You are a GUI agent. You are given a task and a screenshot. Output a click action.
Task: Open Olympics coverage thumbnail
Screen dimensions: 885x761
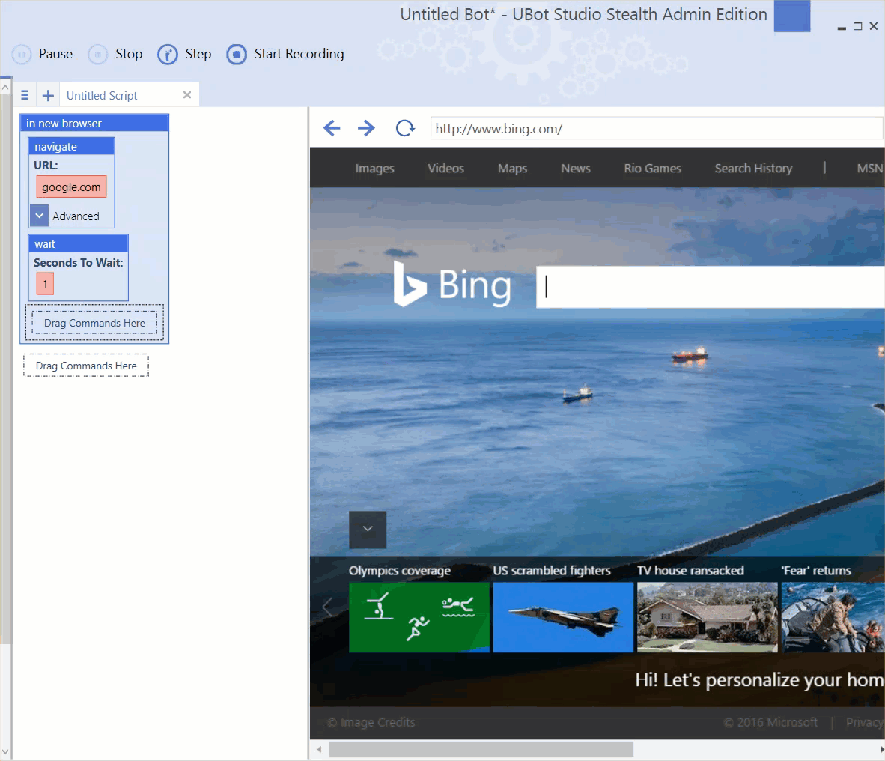(x=419, y=617)
